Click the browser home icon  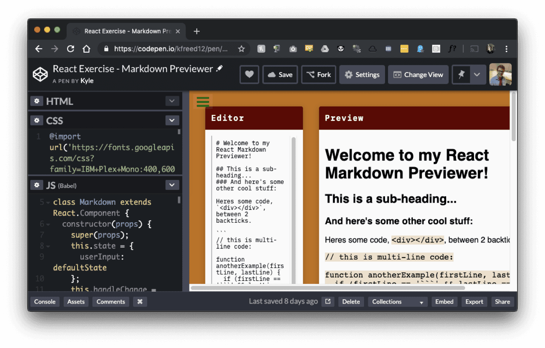[x=86, y=49]
